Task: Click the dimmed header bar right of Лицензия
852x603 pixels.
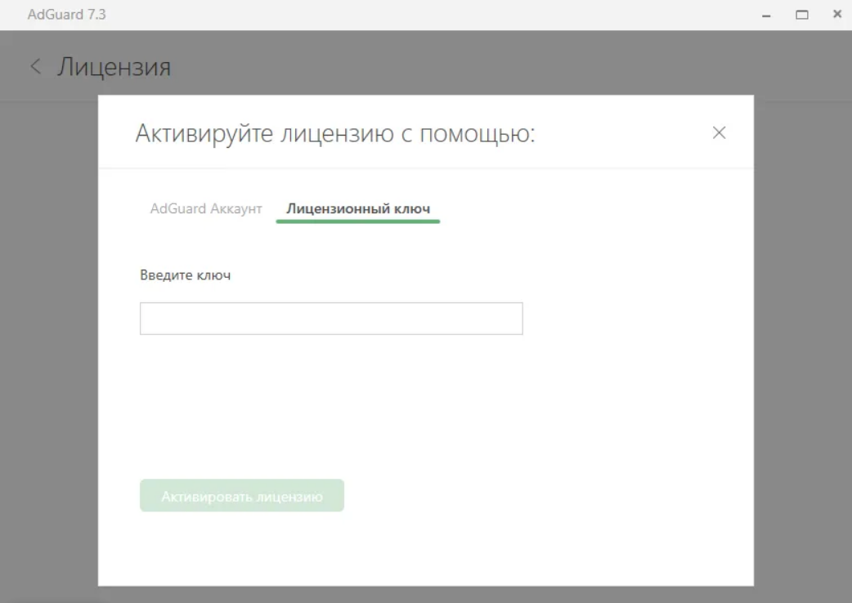Action: point(491,67)
